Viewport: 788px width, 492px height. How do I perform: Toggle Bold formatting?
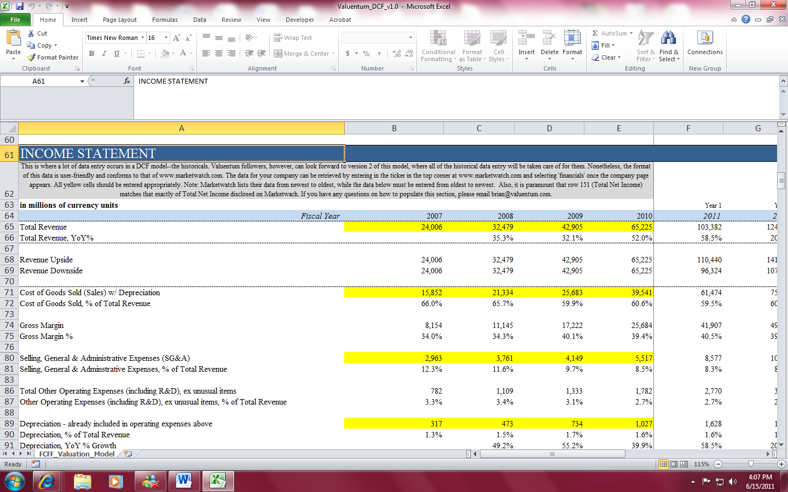[91, 54]
